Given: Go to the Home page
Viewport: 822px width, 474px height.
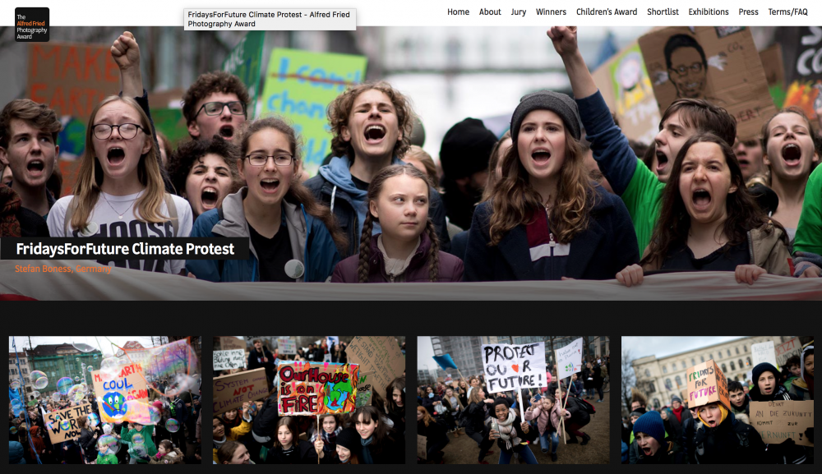Looking at the screenshot, I should click(x=458, y=12).
